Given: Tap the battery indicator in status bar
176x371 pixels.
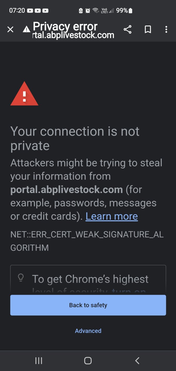Looking at the screenshot, I should [130, 11].
